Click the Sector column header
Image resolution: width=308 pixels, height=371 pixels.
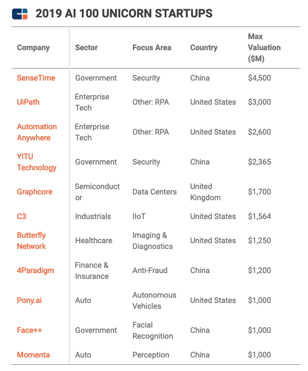click(86, 47)
